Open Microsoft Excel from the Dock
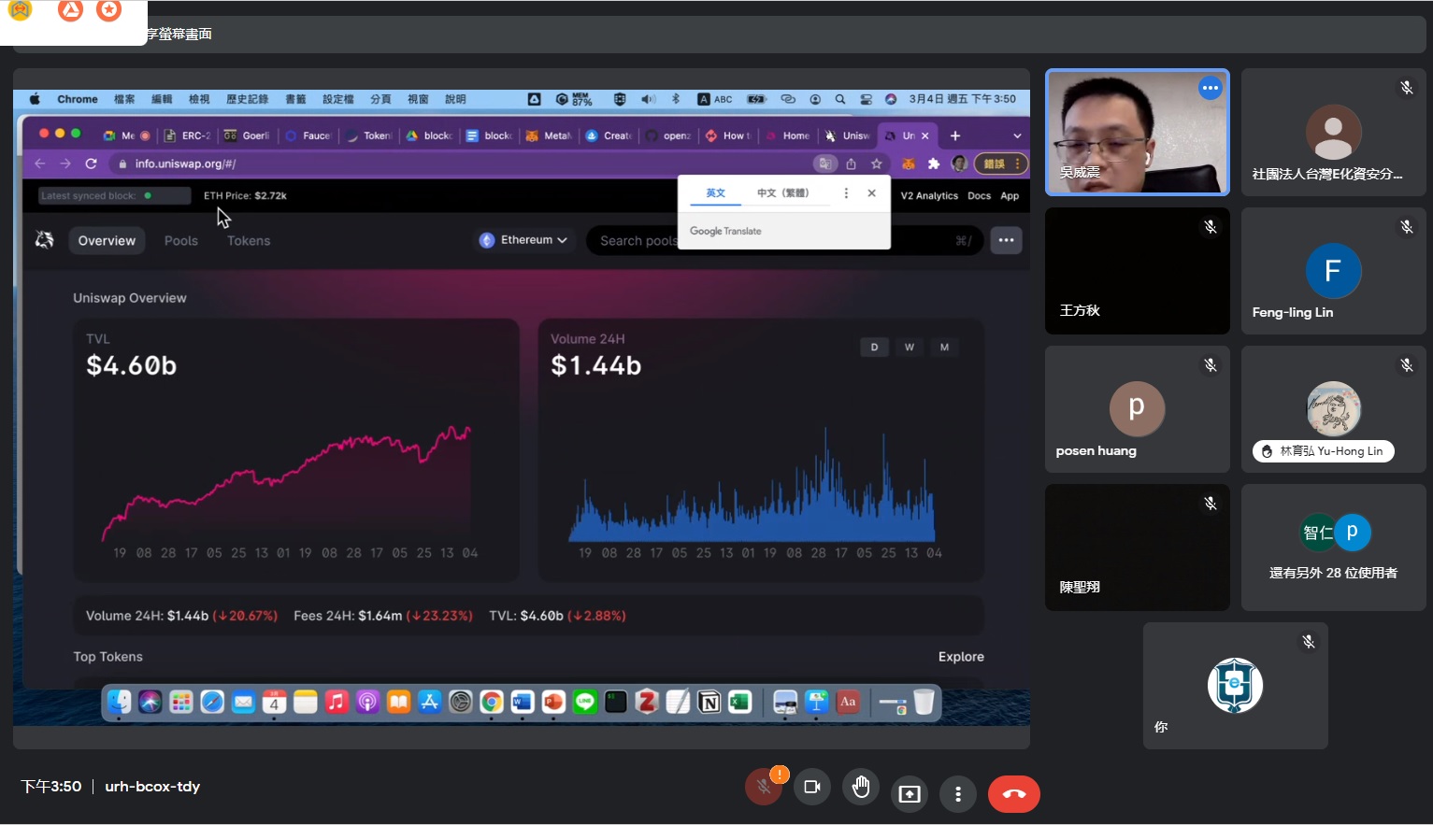Viewport: 1433px width, 825px height. coord(740,702)
